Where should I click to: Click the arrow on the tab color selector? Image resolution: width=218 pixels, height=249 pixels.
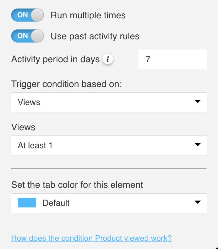coord(197,202)
